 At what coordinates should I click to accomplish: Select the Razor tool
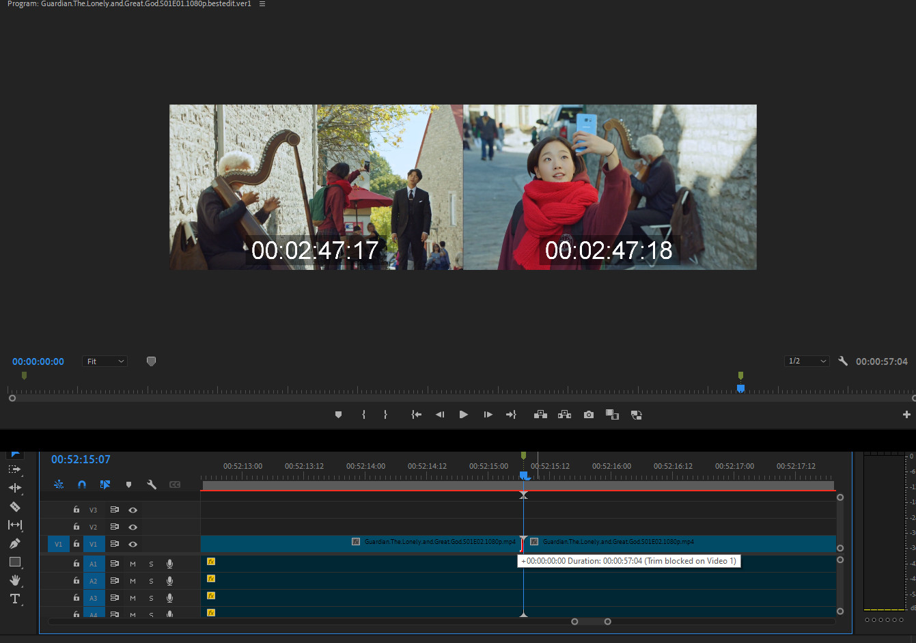tap(14, 506)
